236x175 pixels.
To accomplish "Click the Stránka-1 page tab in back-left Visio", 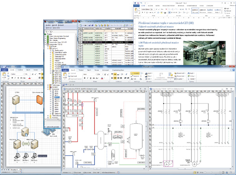I will pyautogui.click(x=14, y=170).
